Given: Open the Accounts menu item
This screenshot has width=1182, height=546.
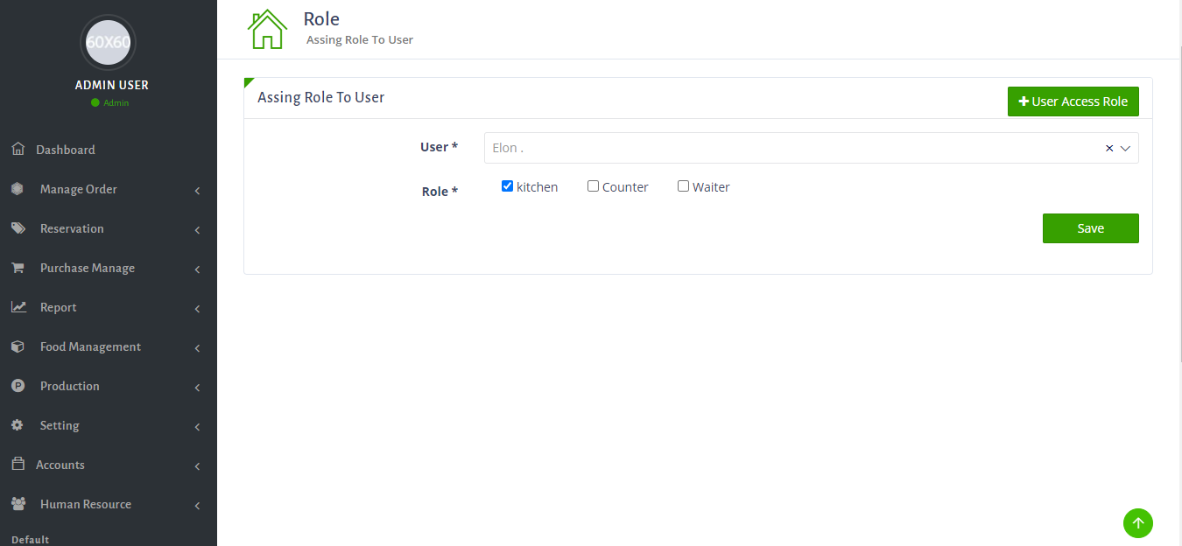Looking at the screenshot, I should (60, 465).
